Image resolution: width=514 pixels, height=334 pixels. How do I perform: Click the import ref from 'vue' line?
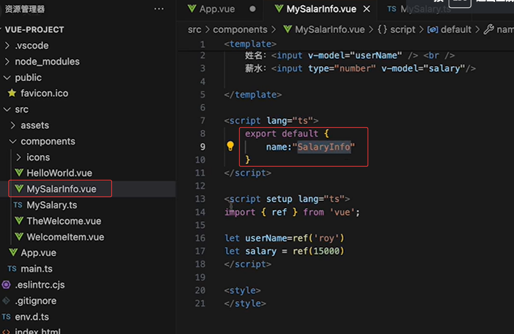pyautogui.click(x=292, y=212)
